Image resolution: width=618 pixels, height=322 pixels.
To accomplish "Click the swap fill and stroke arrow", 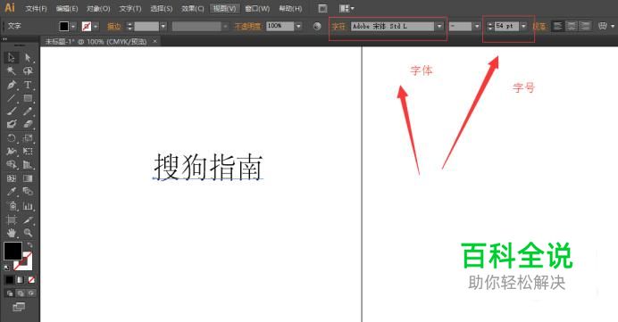I will pyautogui.click(x=30, y=245).
